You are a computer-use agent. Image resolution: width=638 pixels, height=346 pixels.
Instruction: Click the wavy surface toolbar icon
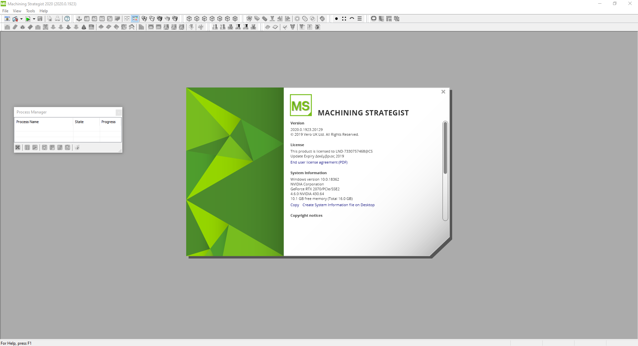[x=397, y=19]
